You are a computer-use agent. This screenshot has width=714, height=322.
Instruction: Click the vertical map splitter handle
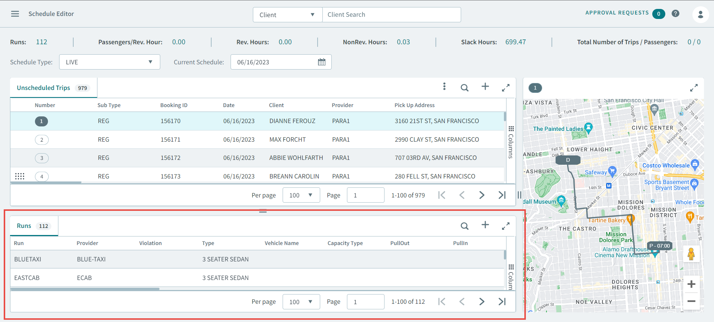520,195
